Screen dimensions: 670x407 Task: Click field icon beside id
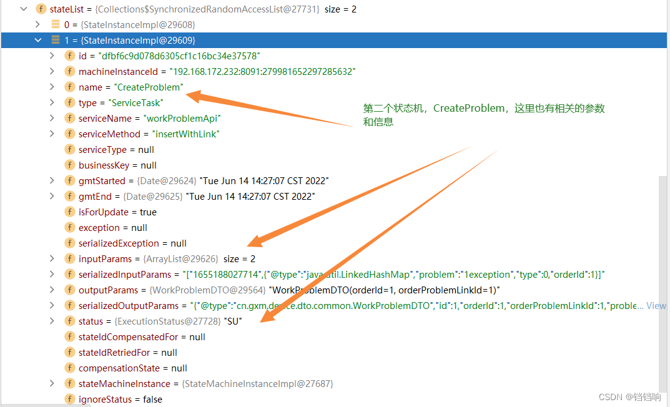[x=70, y=56]
